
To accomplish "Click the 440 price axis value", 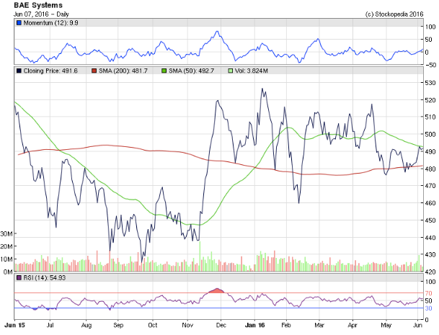I will click(x=430, y=237).
